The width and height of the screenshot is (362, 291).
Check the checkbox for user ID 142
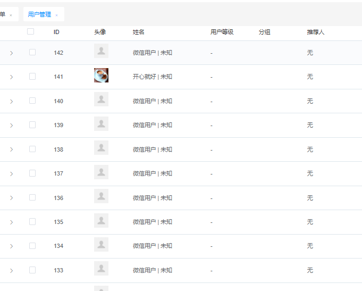pos(32,52)
